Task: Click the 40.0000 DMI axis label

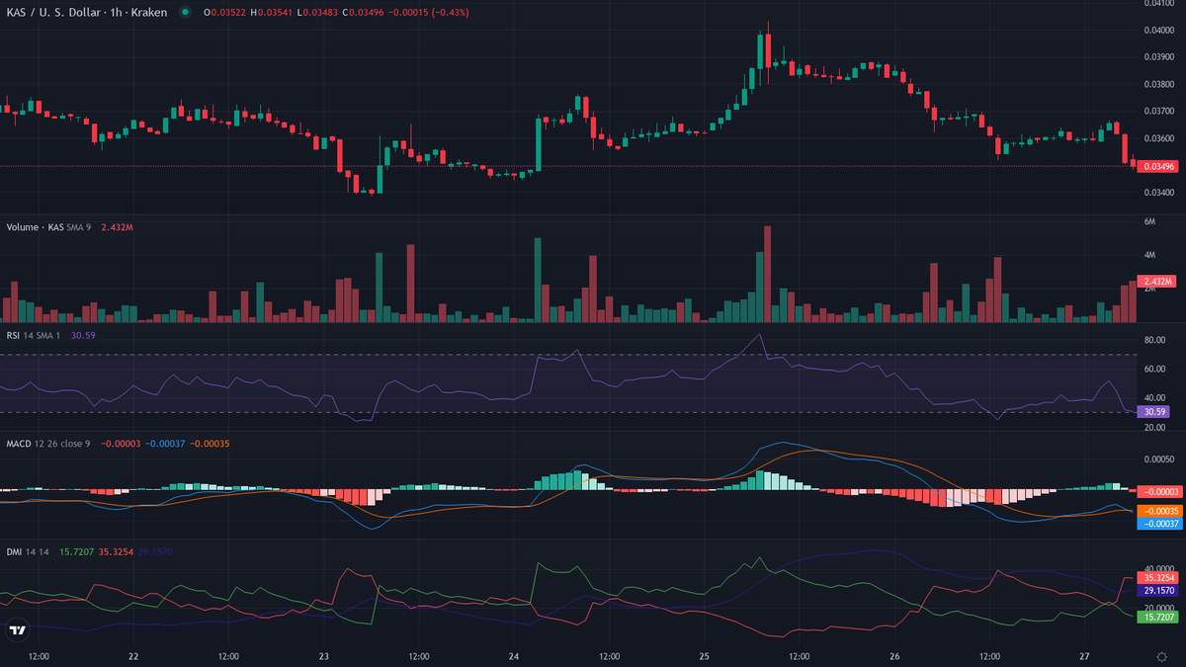Action: tap(1158, 568)
